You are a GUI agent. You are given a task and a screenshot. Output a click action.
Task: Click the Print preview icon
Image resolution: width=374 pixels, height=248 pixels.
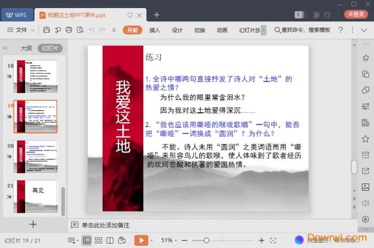coord(80,30)
